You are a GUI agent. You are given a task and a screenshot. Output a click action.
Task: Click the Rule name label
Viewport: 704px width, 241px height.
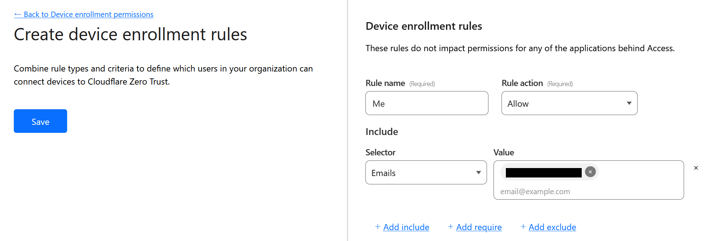(385, 83)
